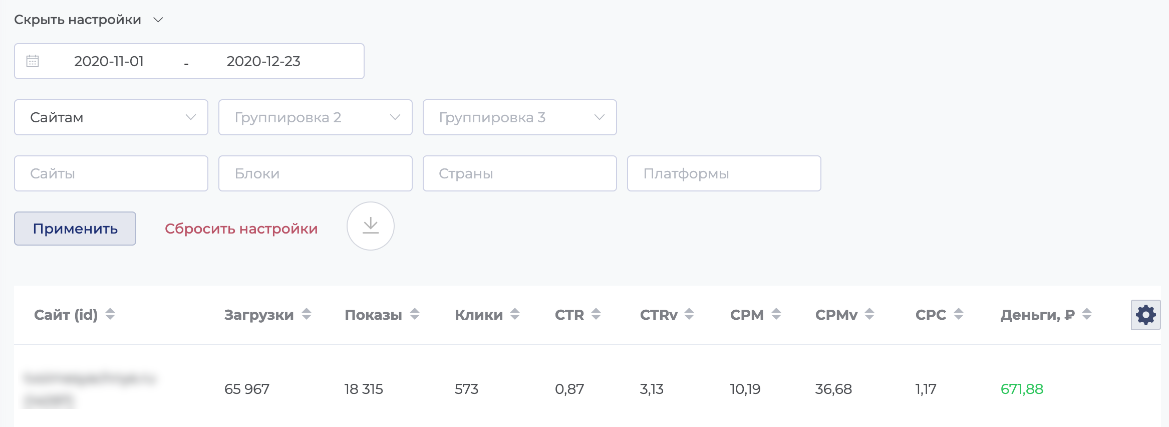
Task: Expand the Группировка 3 dropdown
Action: (x=520, y=117)
